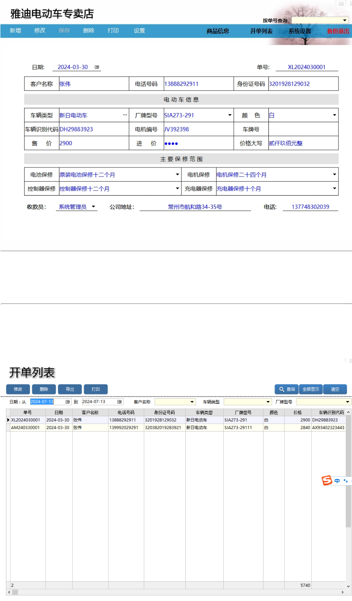Viewport: 352px width, 601px height.
Task: Click the 客户名称 field containing 张伟
Action: click(94, 84)
